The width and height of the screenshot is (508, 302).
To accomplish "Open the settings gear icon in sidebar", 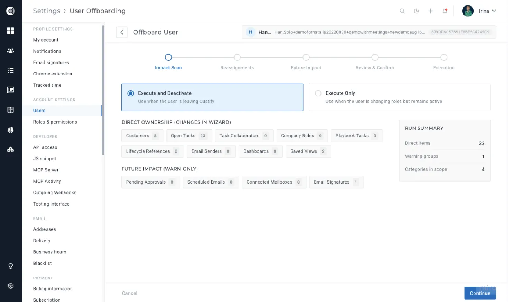I will click(x=11, y=286).
